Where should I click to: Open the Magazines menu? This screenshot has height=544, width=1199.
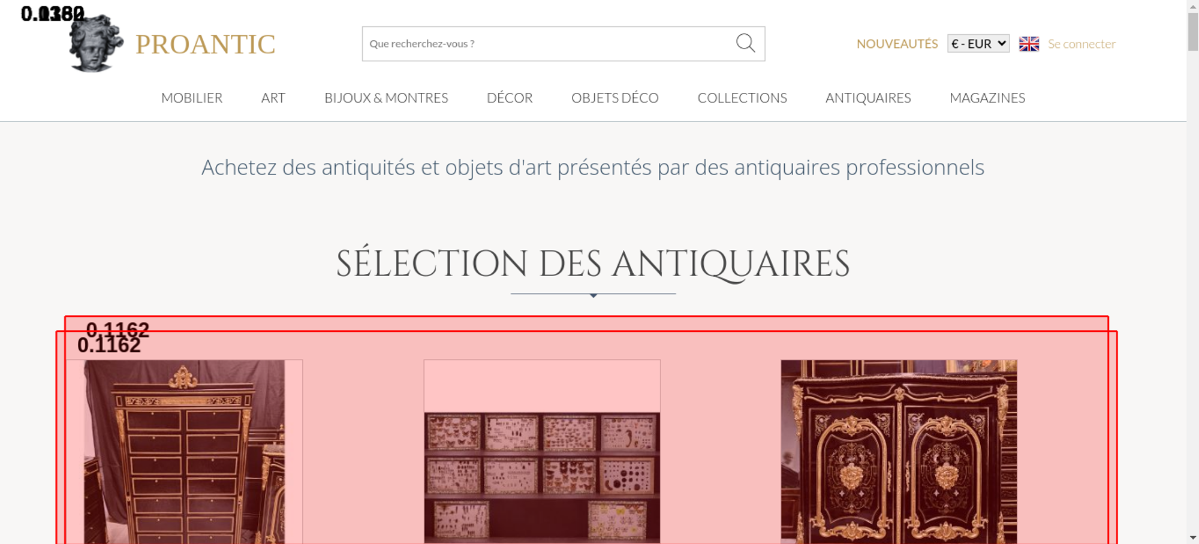click(987, 98)
